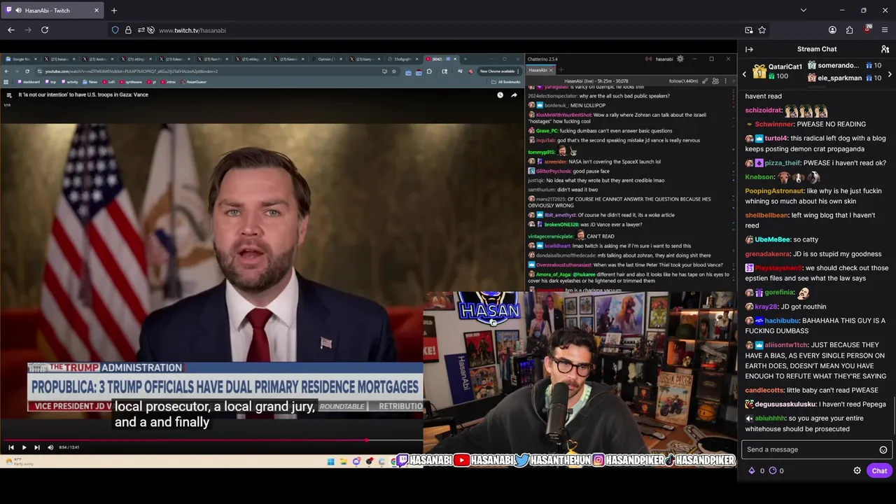The width and height of the screenshot is (896, 504).
Task: Click username abiuhhhh in chat
Action: (x=771, y=419)
